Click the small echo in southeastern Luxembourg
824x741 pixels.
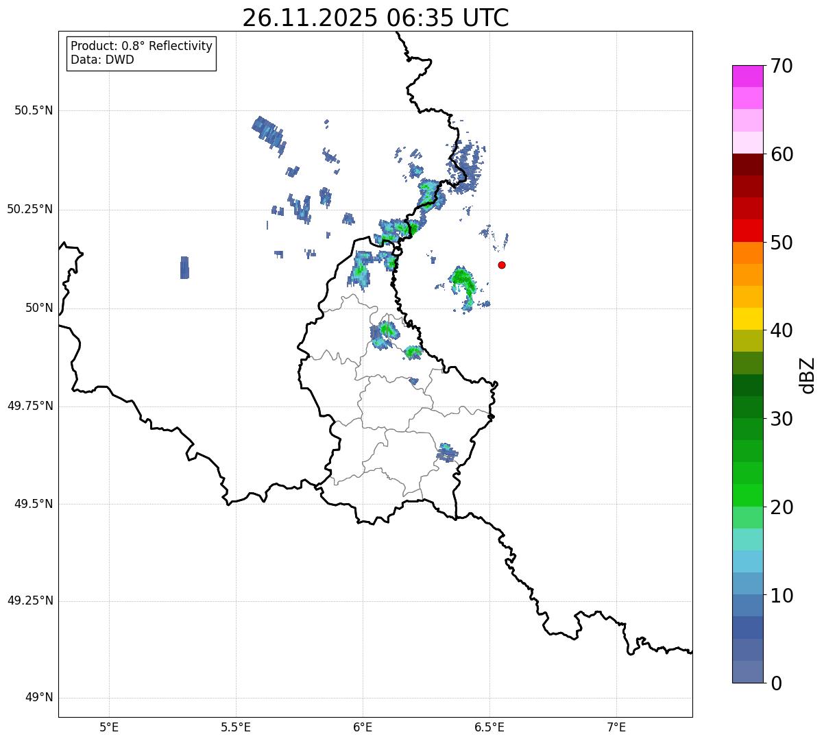(x=447, y=452)
